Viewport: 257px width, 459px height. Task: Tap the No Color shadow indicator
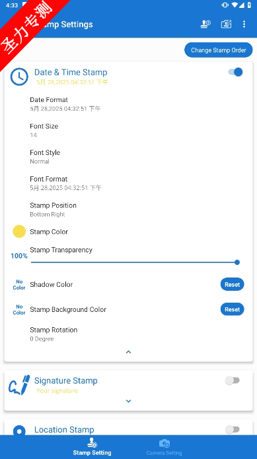19,285
